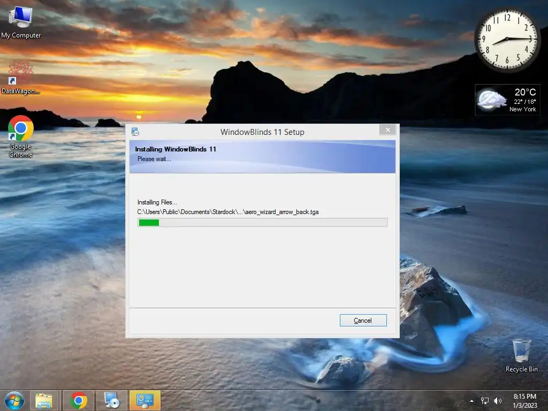548x411 pixels.
Task: Open the network tray icon
Action: point(485,401)
